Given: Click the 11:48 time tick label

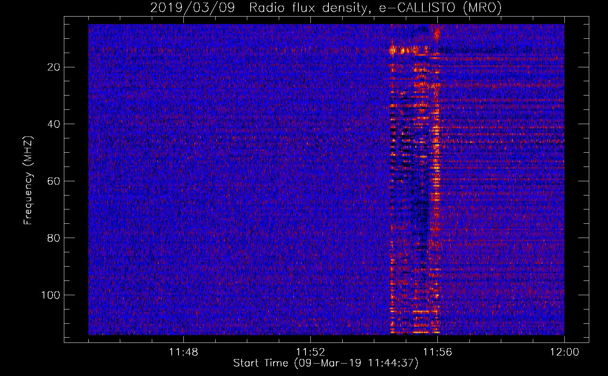Looking at the screenshot, I should [183, 352].
